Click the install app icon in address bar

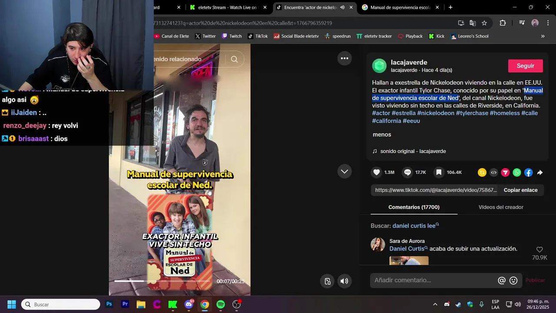point(461,23)
